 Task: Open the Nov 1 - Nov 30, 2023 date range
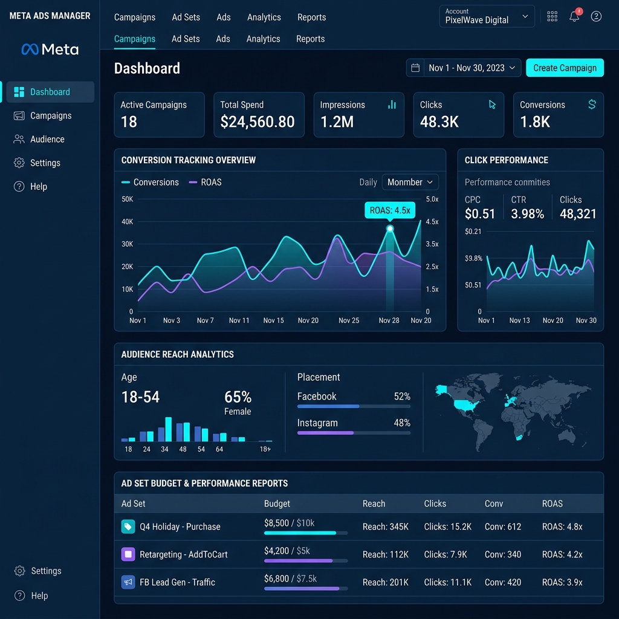[x=464, y=68]
